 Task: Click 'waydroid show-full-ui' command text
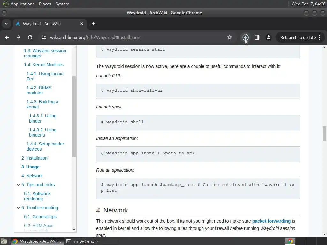pyautogui.click(x=134, y=90)
